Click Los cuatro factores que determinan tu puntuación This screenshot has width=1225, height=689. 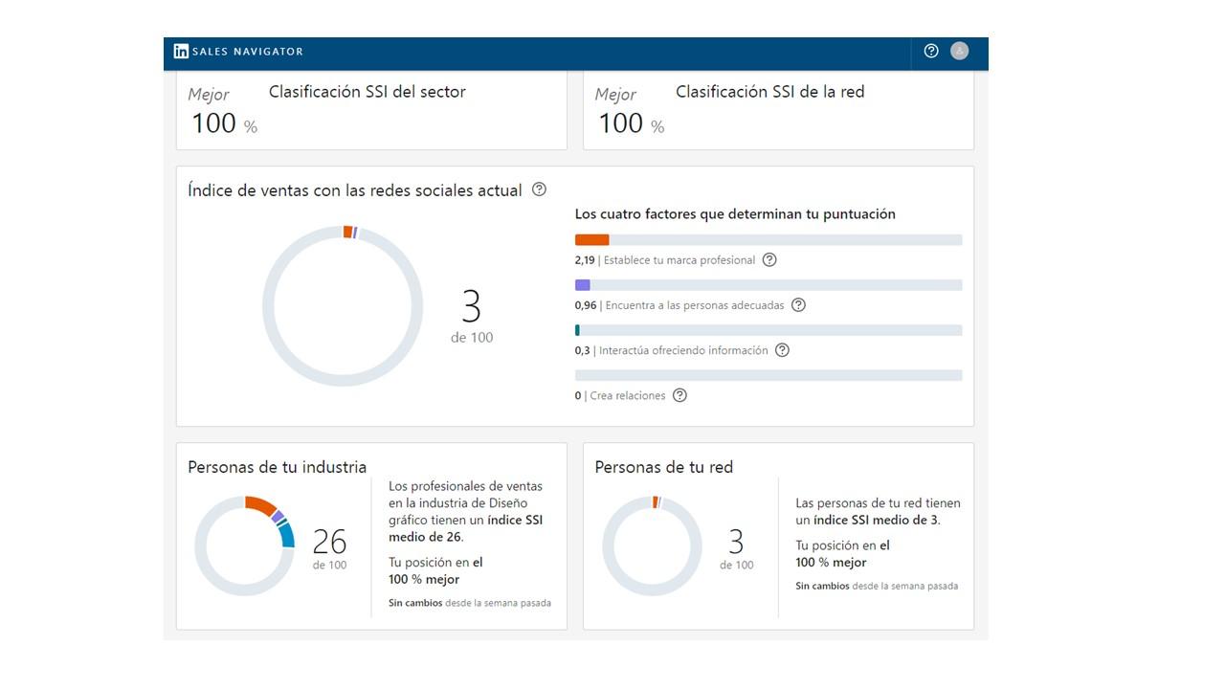[x=735, y=214]
